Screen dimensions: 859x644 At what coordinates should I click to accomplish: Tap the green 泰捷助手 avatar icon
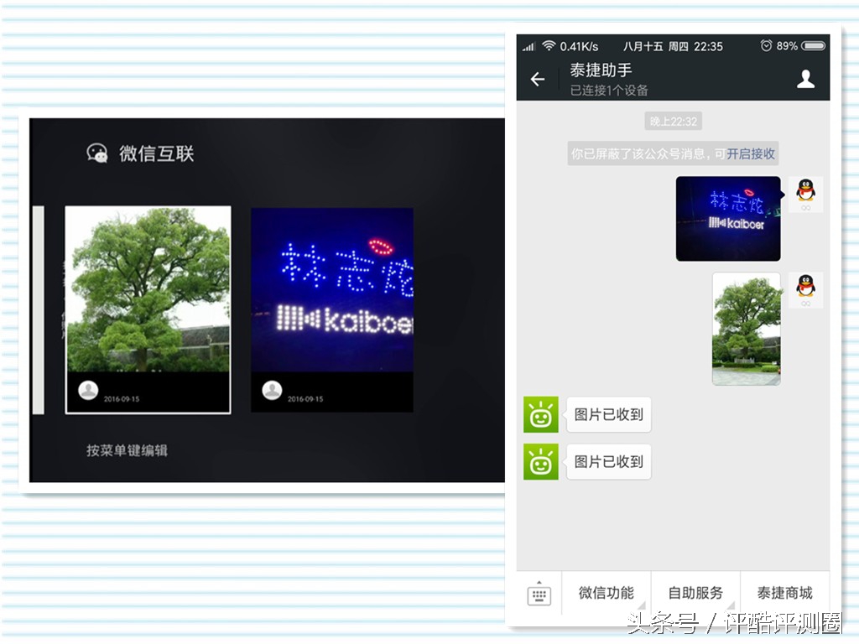click(539, 414)
